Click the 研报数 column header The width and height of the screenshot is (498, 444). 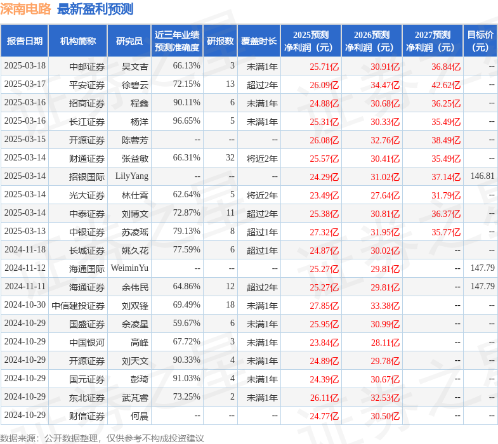(x=220, y=41)
